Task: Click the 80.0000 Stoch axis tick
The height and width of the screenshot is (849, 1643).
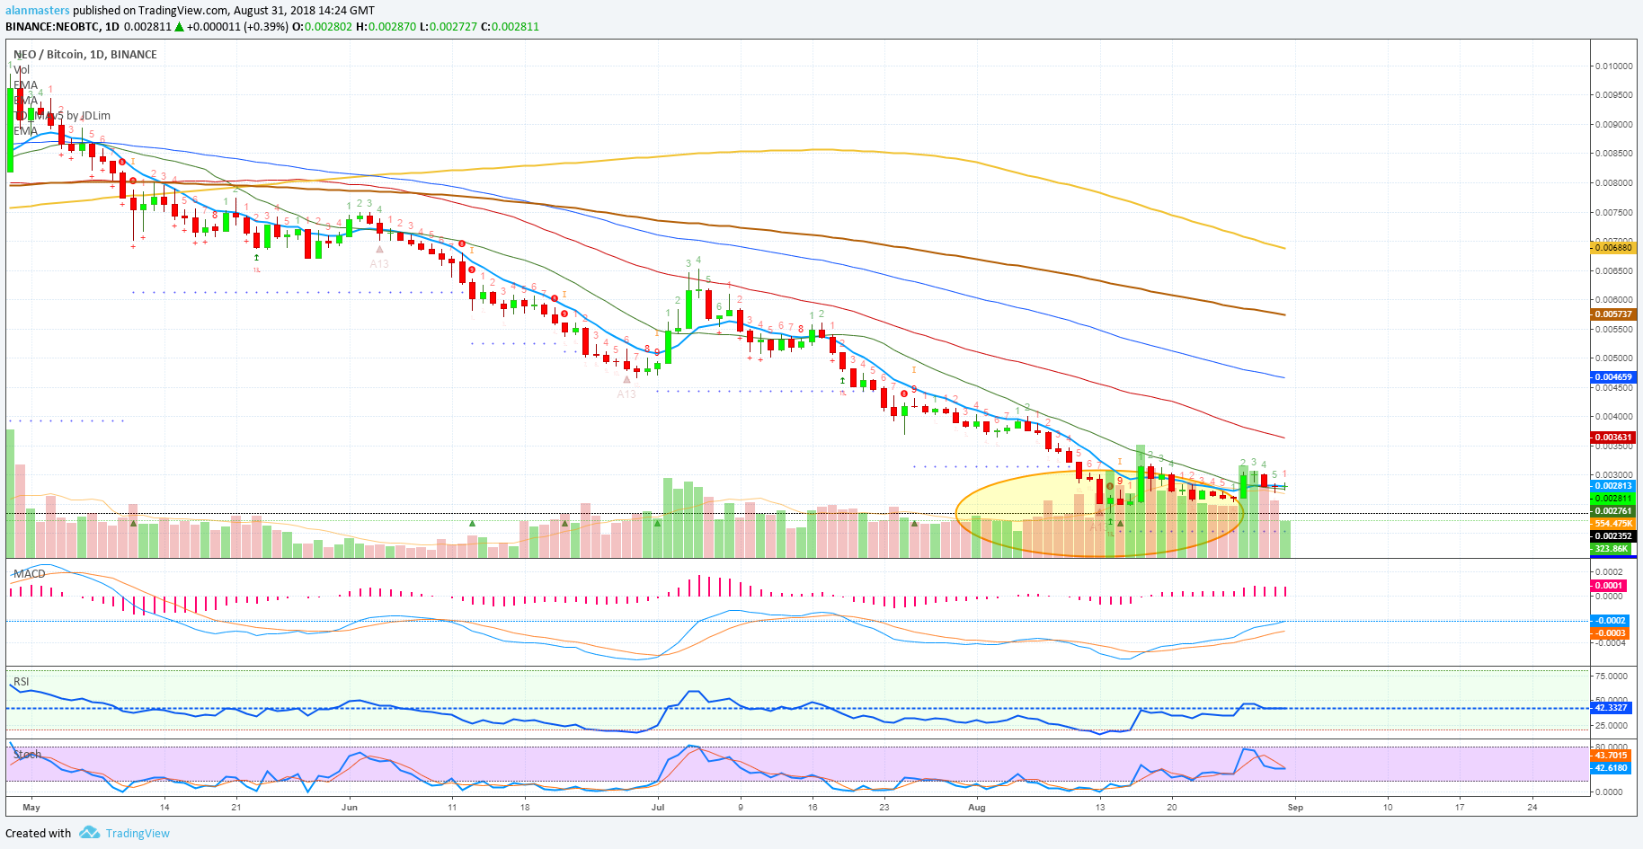Action: (1612, 746)
